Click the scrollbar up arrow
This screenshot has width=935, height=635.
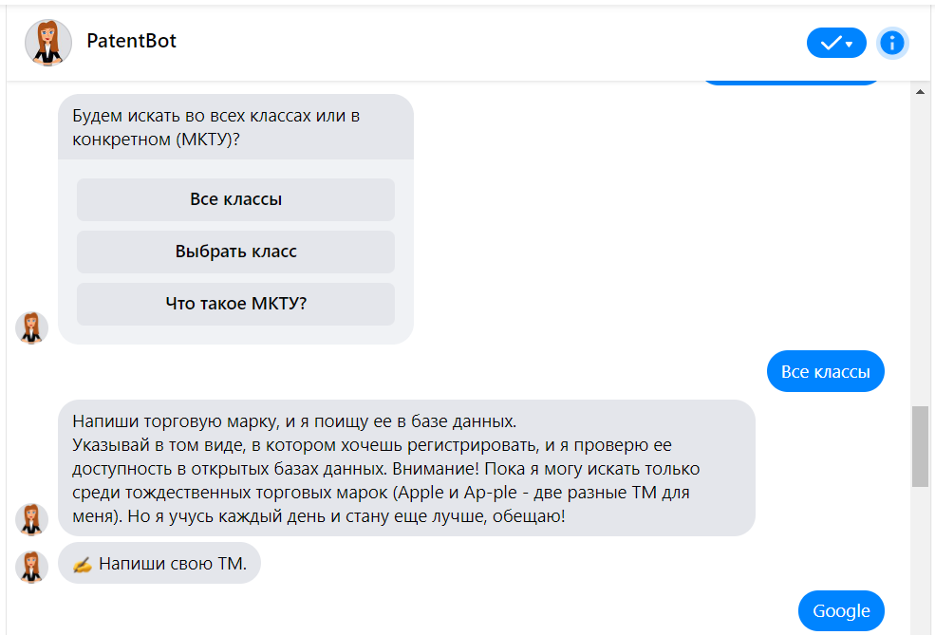[x=919, y=92]
